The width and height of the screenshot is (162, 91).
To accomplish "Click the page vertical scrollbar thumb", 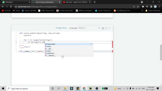I will [161, 52].
